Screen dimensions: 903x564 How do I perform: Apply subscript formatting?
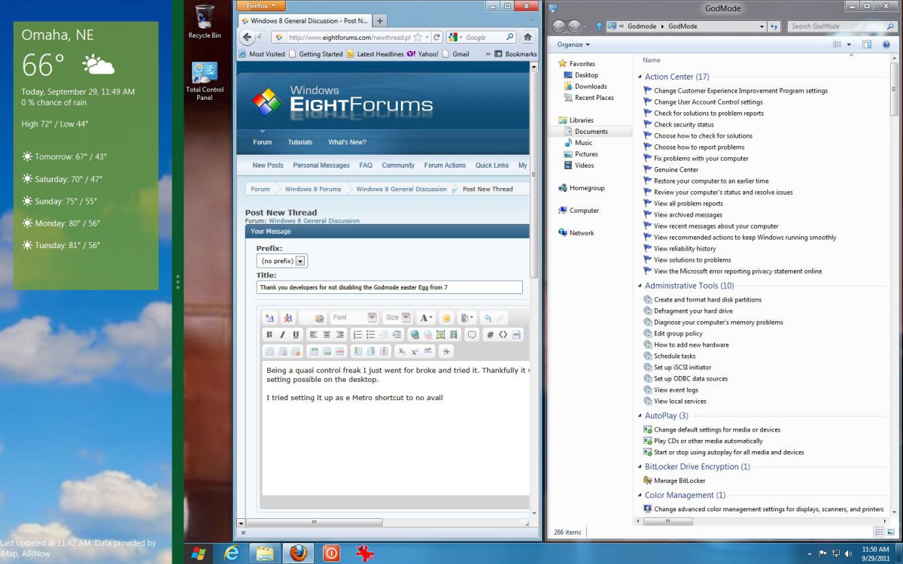click(402, 351)
